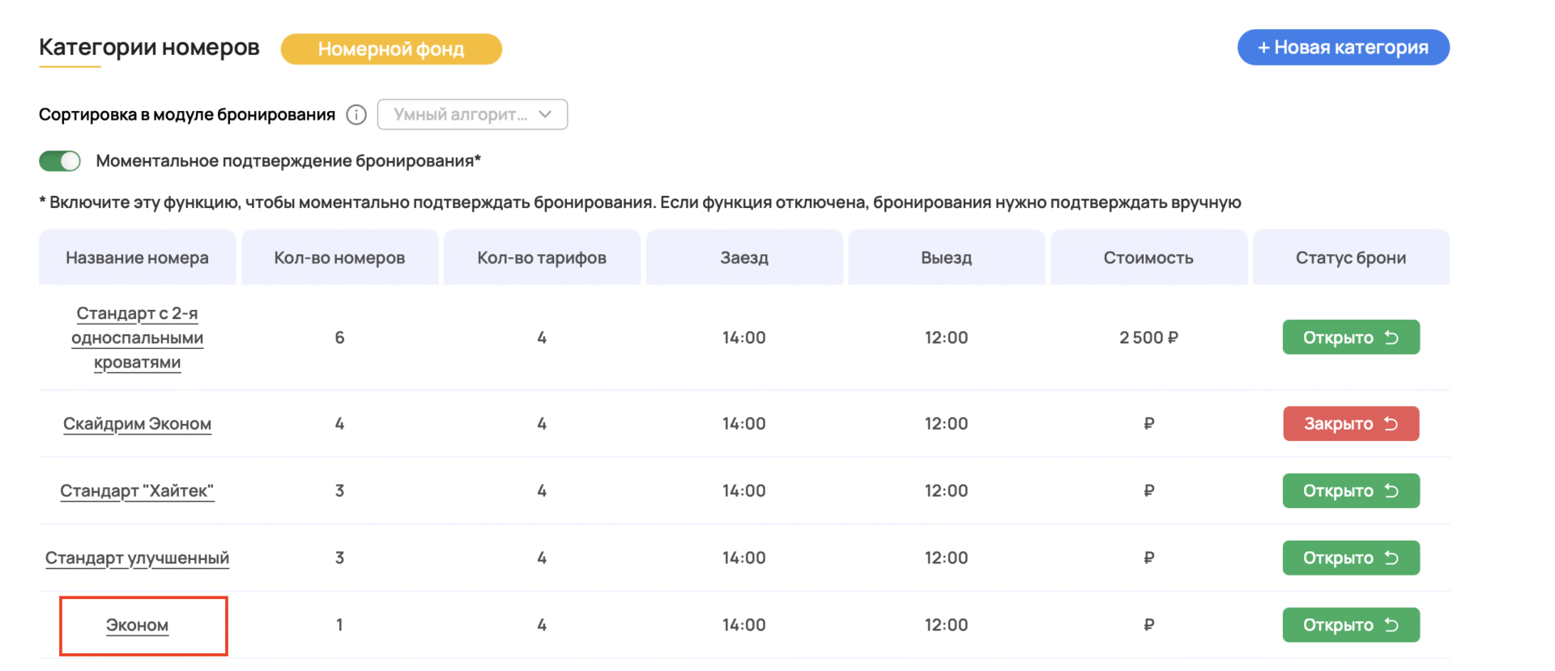
Task: Toggle Открыто status for twin beds Стандарт
Action: click(1350, 338)
